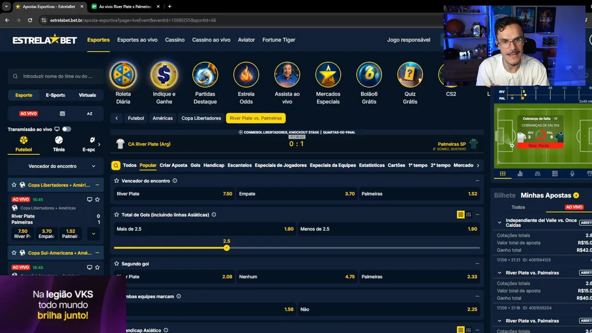This screenshot has width=592, height=333.
Task: Favorite the Total de Gols market
Action: click(x=117, y=215)
